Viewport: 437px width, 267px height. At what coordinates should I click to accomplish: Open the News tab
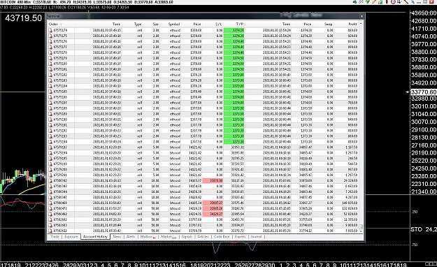tap(117, 237)
